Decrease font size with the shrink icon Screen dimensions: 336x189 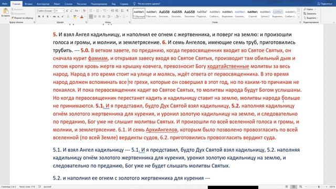tap(71, 10)
